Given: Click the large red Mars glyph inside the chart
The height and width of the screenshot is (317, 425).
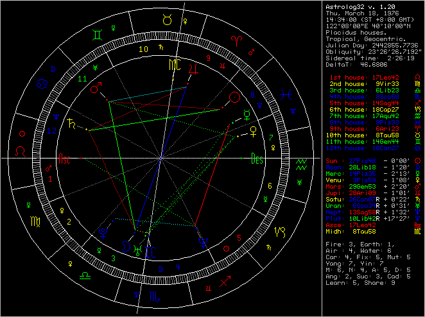Looking at the screenshot, I should [x=96, y=87].
